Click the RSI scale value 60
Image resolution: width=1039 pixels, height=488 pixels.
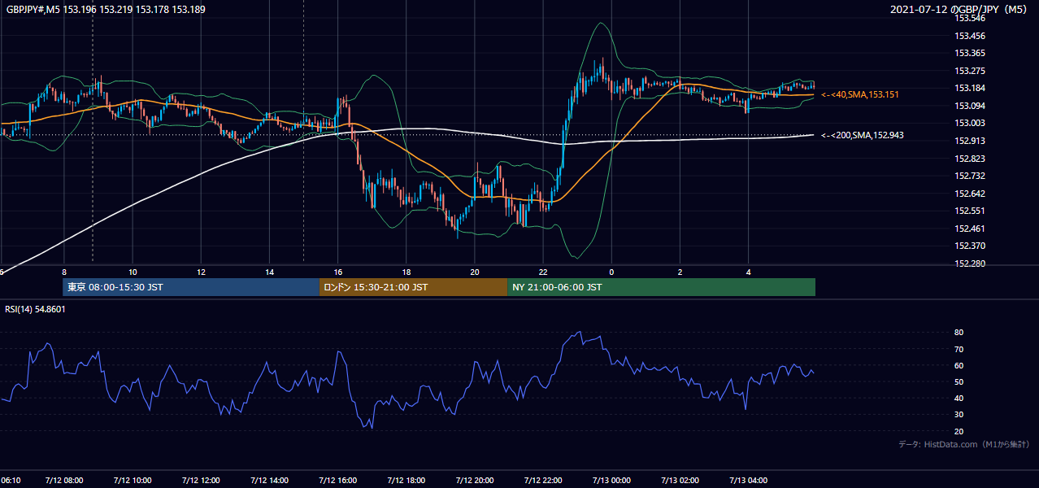coord(959,365)
